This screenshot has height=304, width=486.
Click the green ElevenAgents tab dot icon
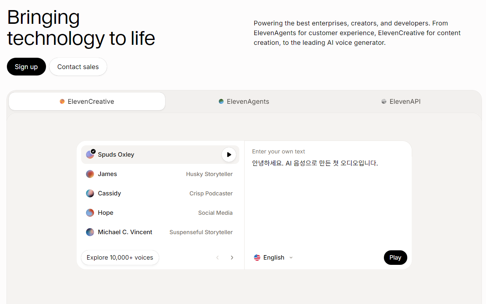coord(221,101)
